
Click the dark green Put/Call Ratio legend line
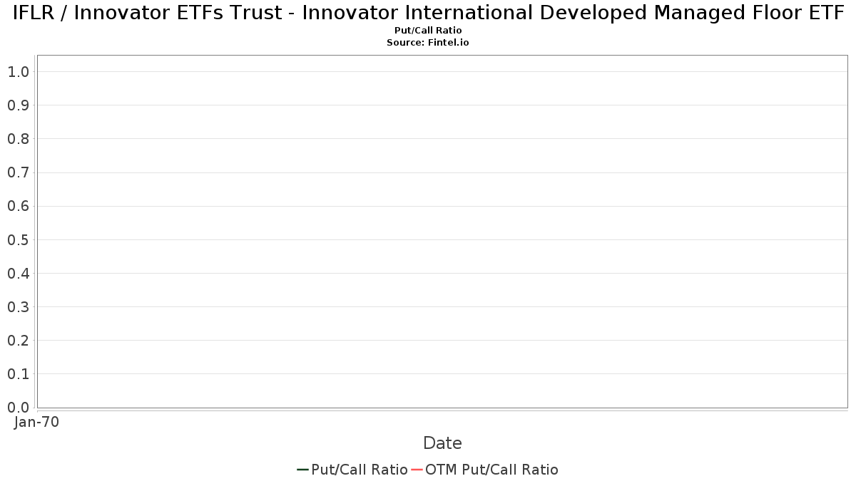pos(302,470)
